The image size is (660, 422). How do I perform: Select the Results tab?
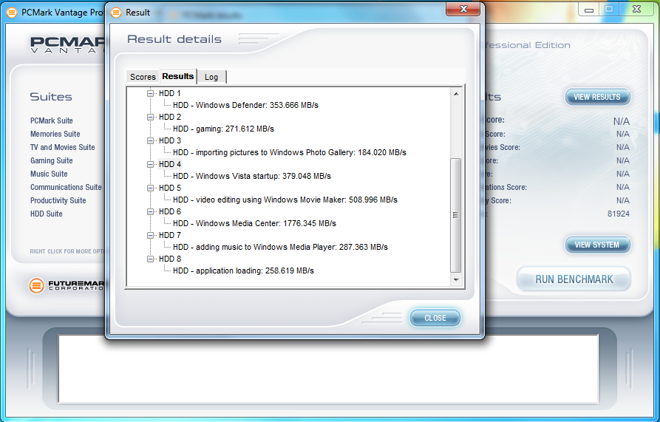178,76
